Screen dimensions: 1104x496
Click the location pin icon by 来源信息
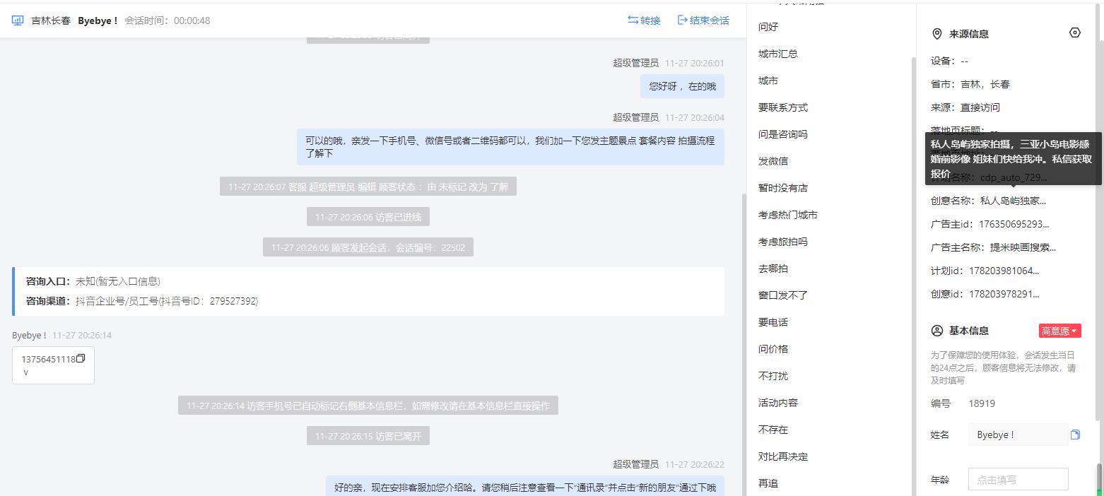click(937, 34)
